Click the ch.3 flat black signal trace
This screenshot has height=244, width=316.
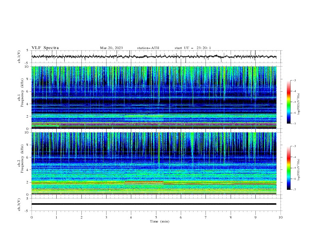[x=154, y=204]
